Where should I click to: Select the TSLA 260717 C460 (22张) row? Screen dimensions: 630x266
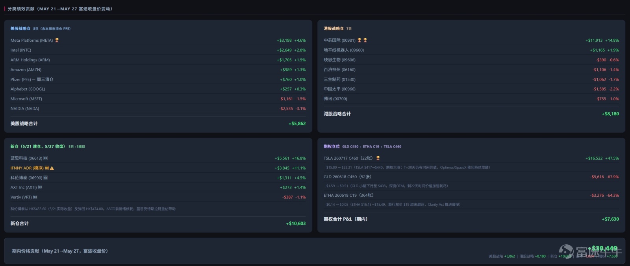348,158
